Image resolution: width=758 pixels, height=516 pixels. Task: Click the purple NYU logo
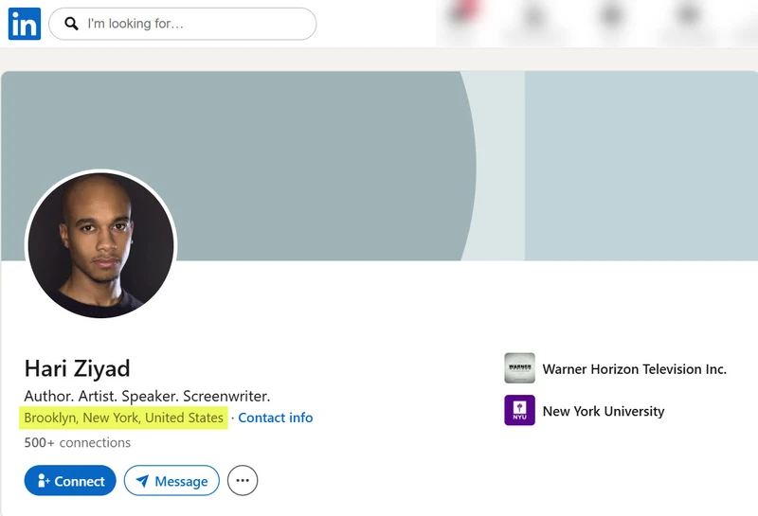(x=519, y=410)
